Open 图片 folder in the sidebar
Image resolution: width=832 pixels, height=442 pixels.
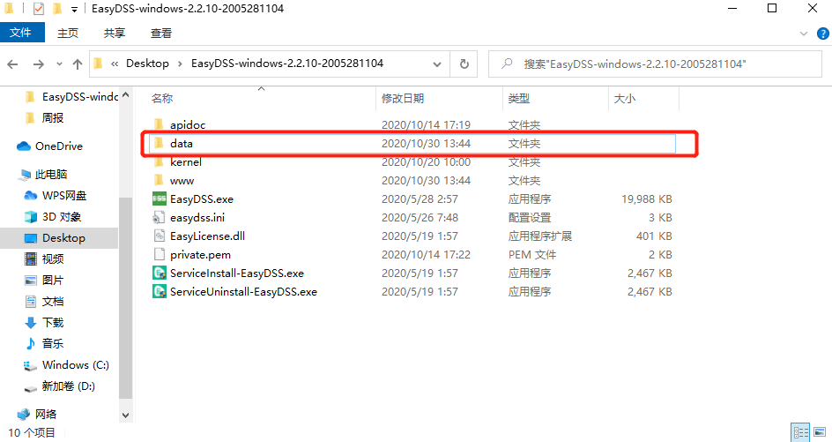click(x=44, y=280)
